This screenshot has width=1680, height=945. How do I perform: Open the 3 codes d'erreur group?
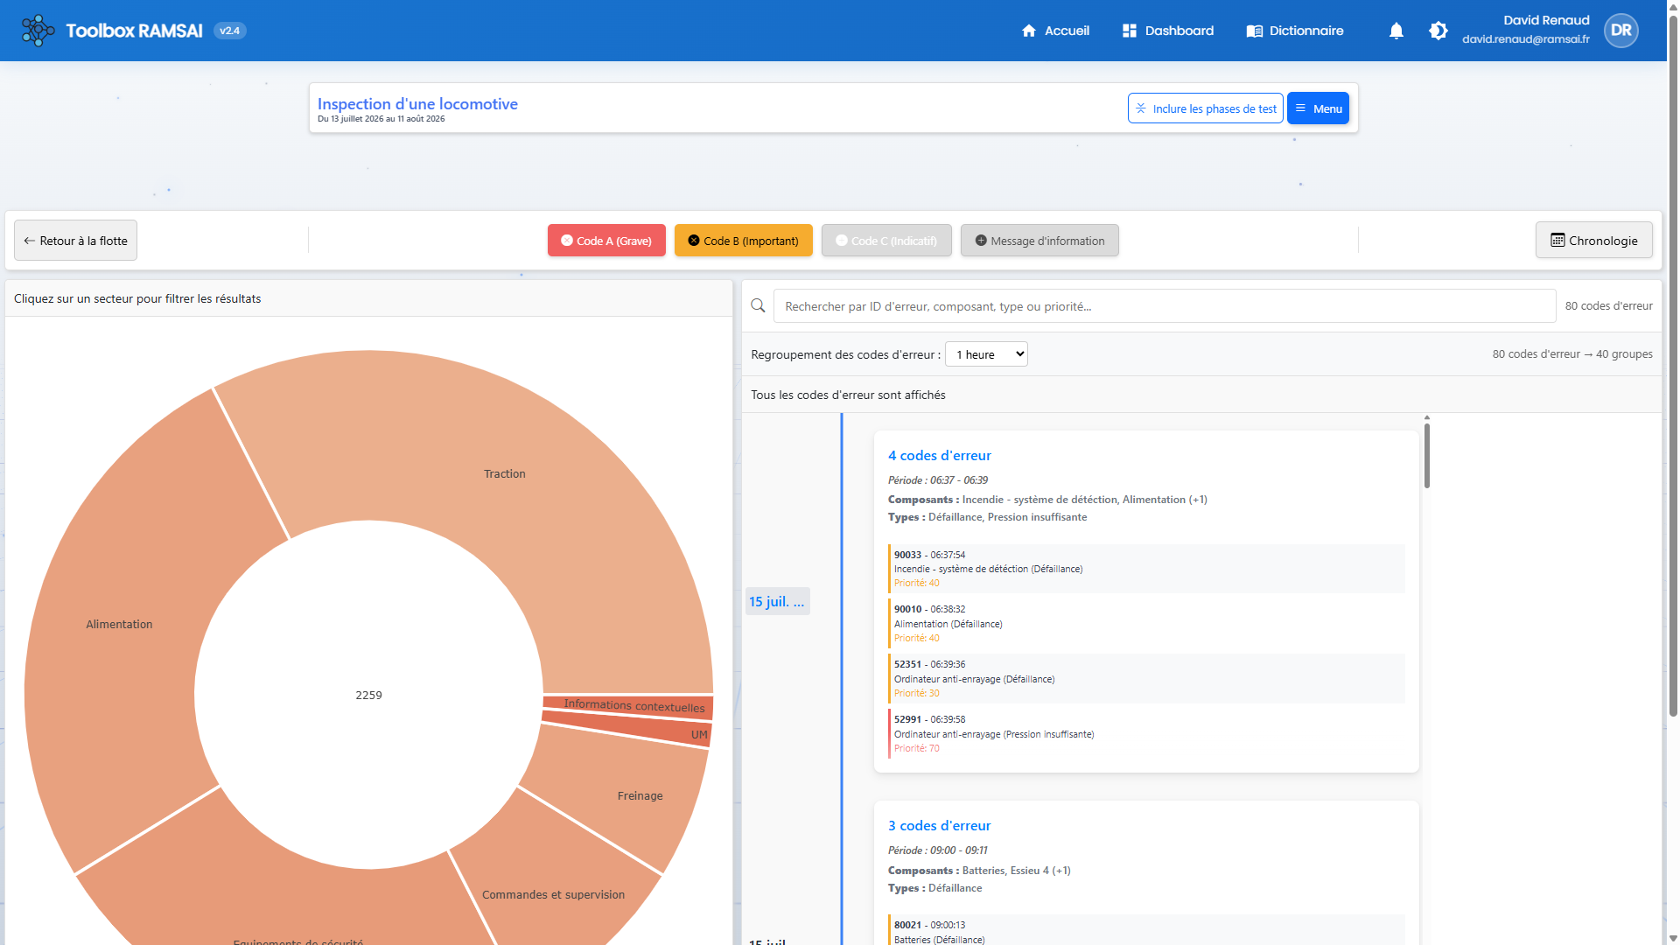tap(939, 826)
